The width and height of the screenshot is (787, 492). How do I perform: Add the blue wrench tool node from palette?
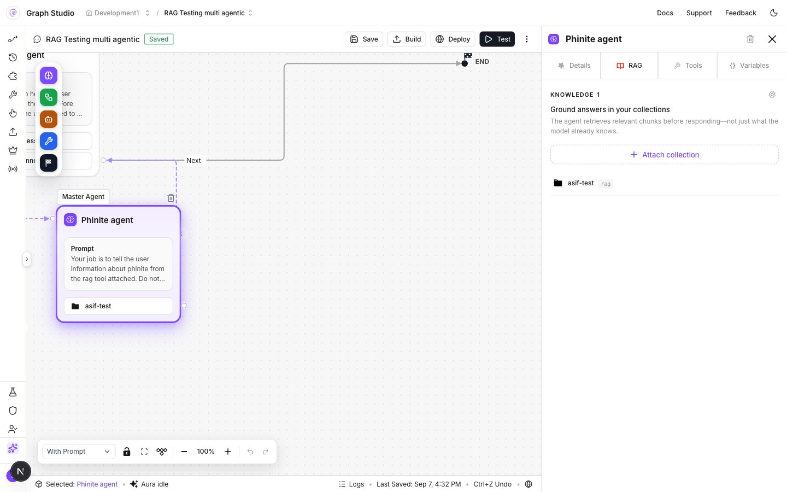pyautogui.click(x=49, y=141)
